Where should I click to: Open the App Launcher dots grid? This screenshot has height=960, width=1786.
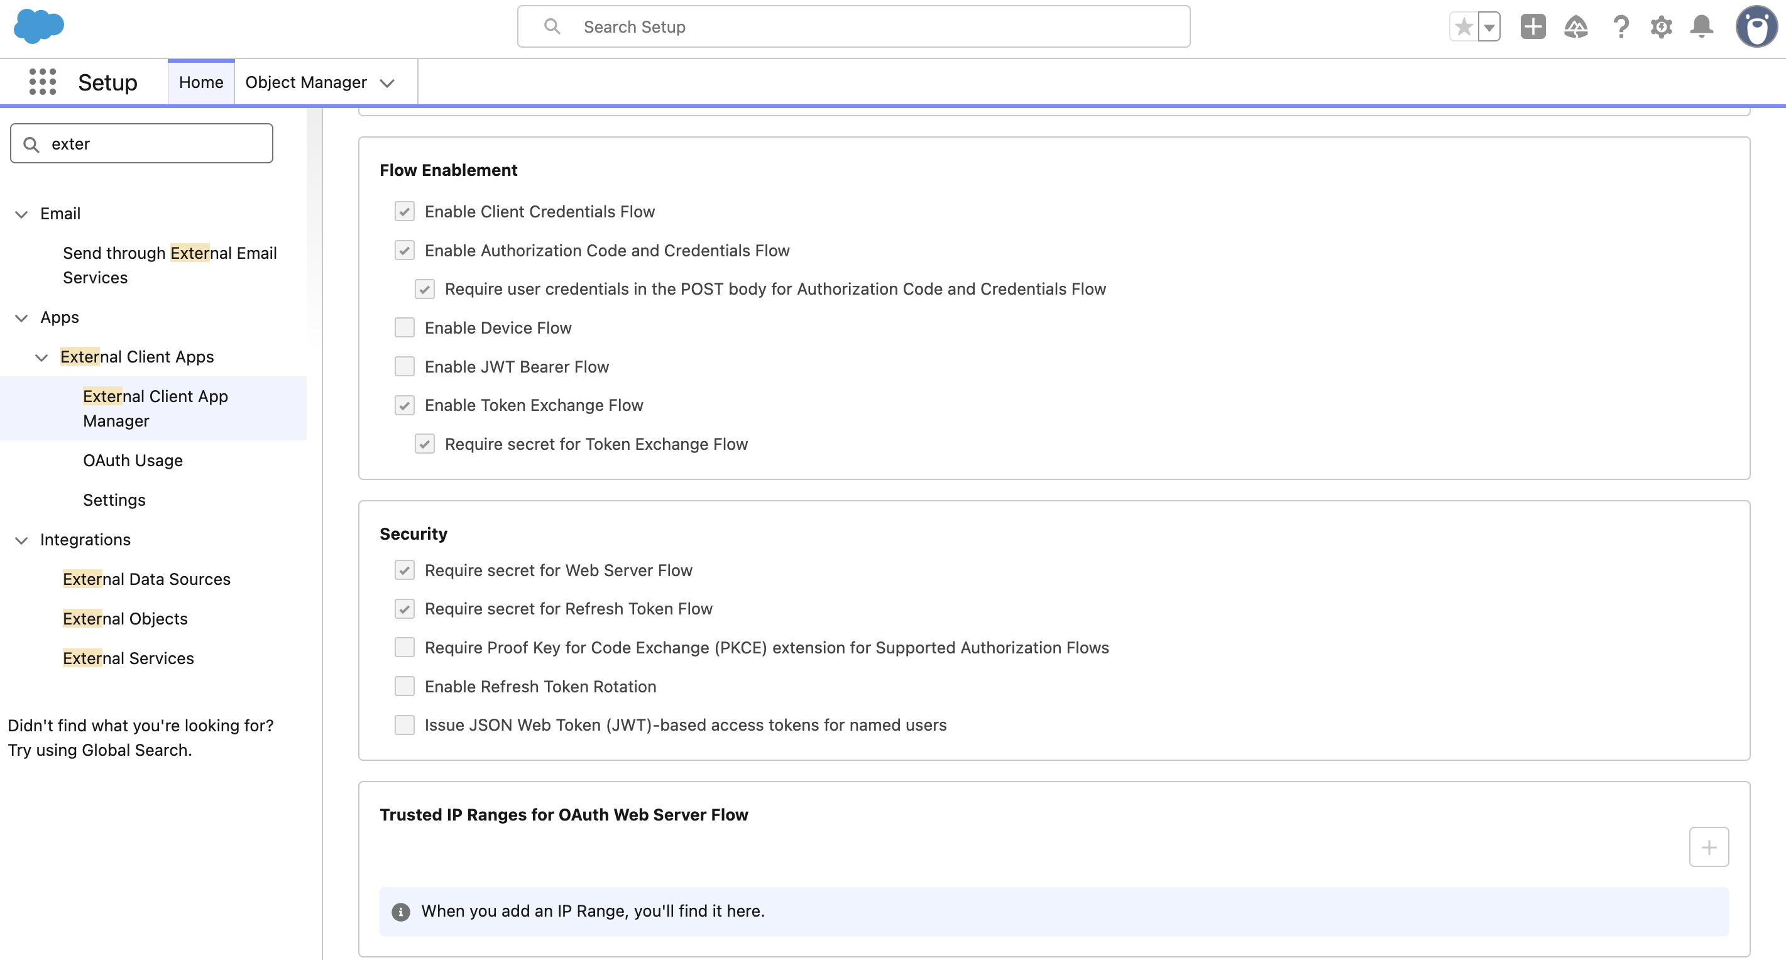pos(42,82)
